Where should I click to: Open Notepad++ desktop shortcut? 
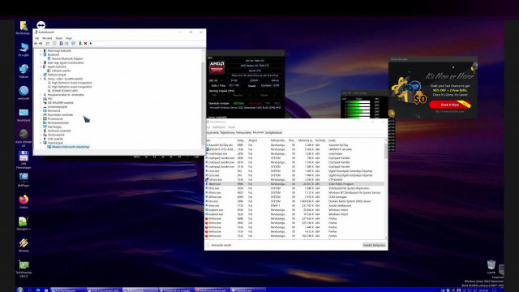(24, 224)
